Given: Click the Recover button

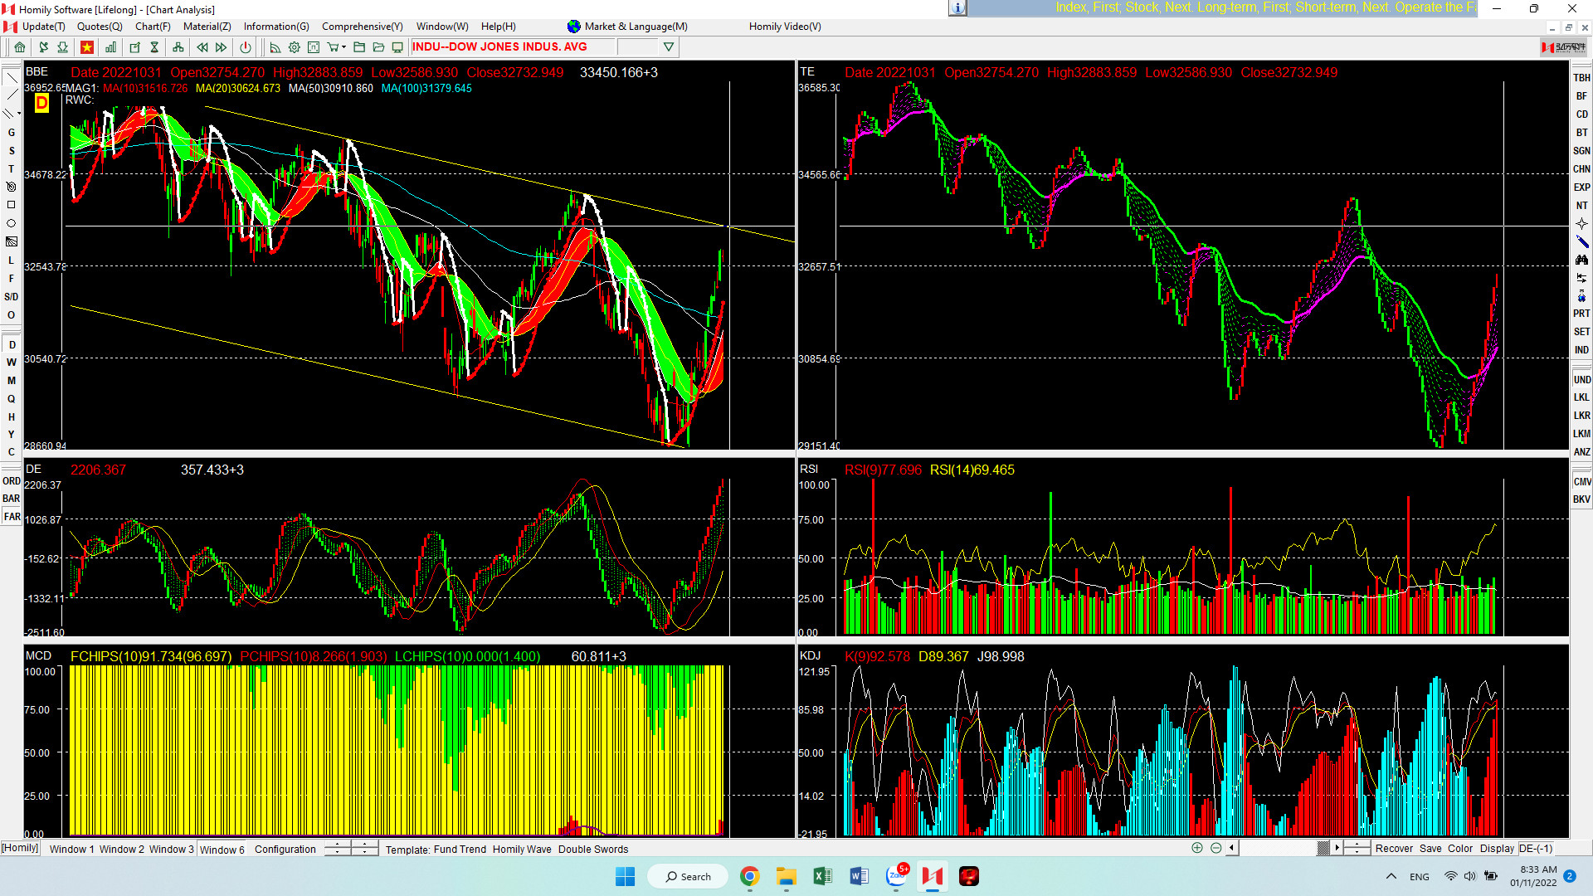Looking at the screenshot, I should point(1393,848).
